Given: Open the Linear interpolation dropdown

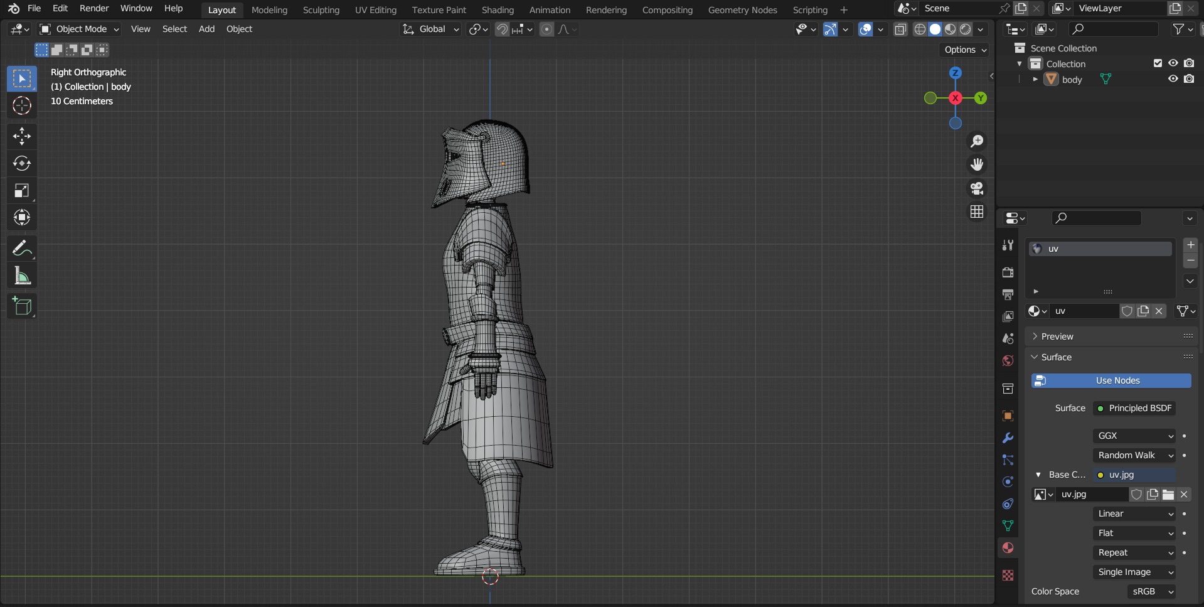Looking at the screenshot, I should pos(1134,513).
